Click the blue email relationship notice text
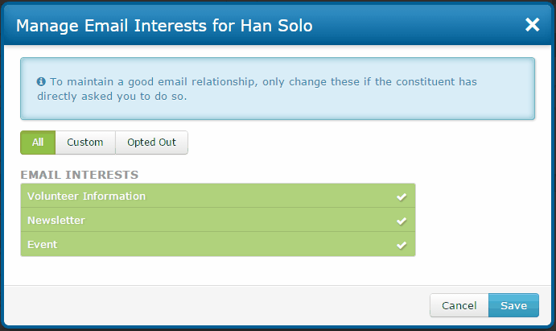This screenshot has height=331, width=556. click(257, 89)
